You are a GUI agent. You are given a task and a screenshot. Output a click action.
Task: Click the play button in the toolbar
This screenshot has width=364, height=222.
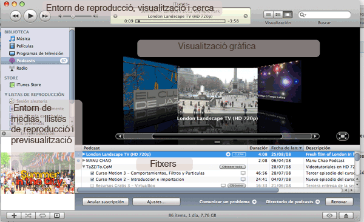tap(30, 16)
